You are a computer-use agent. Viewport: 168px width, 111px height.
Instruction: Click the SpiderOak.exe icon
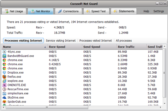(4, 102)
